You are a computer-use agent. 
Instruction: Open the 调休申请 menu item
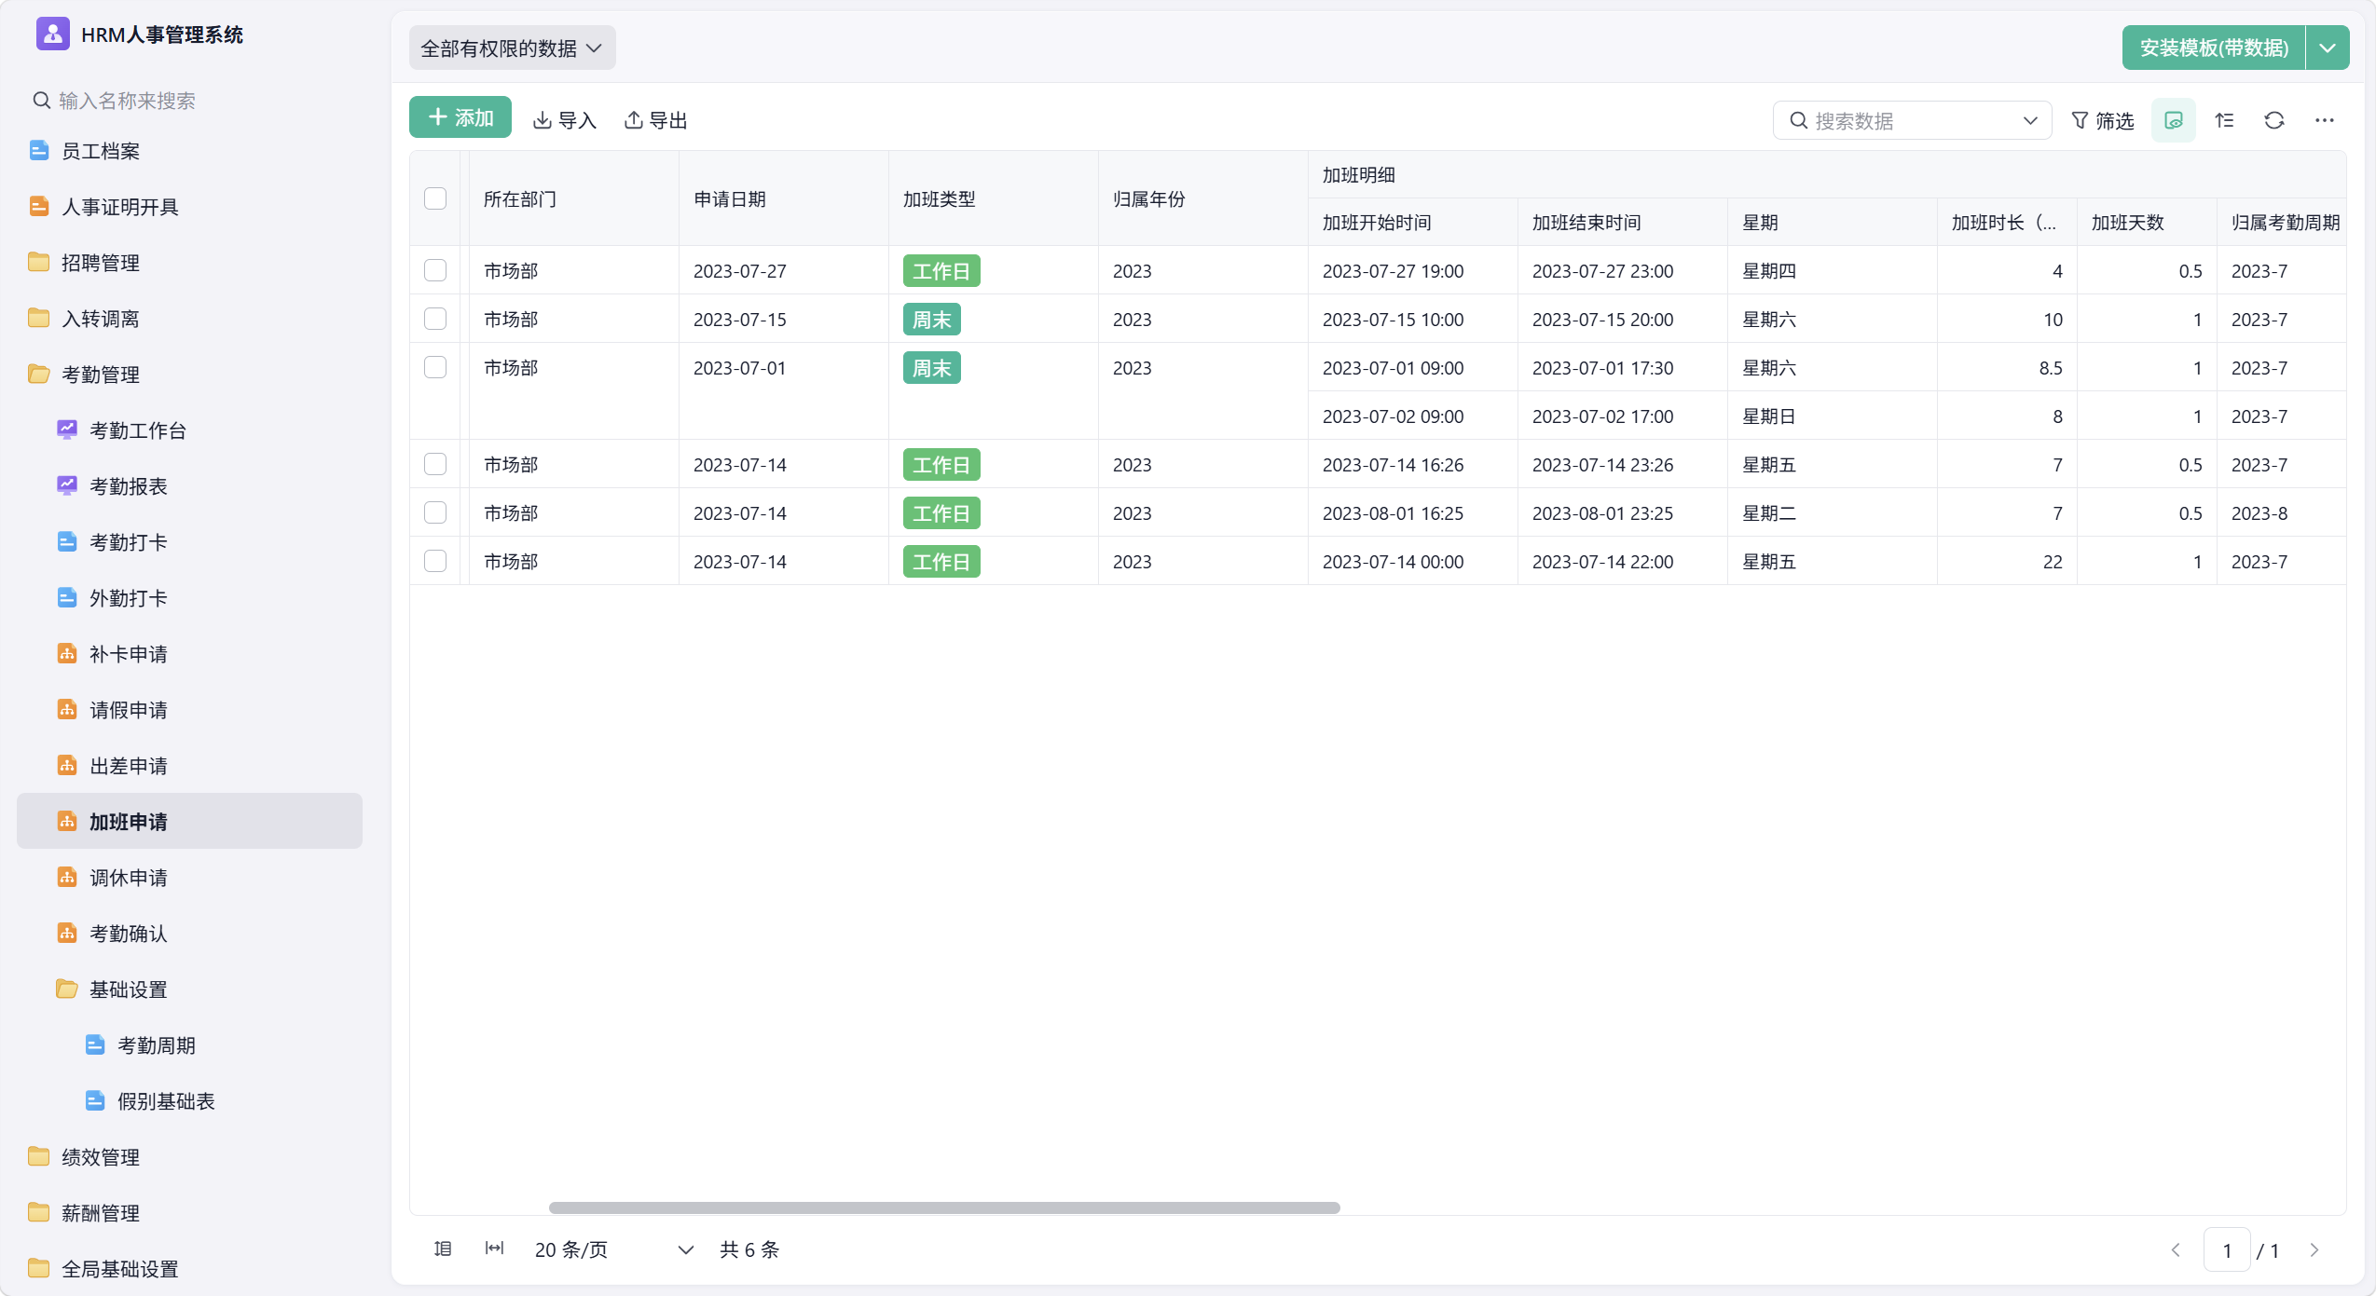point(190,878)
